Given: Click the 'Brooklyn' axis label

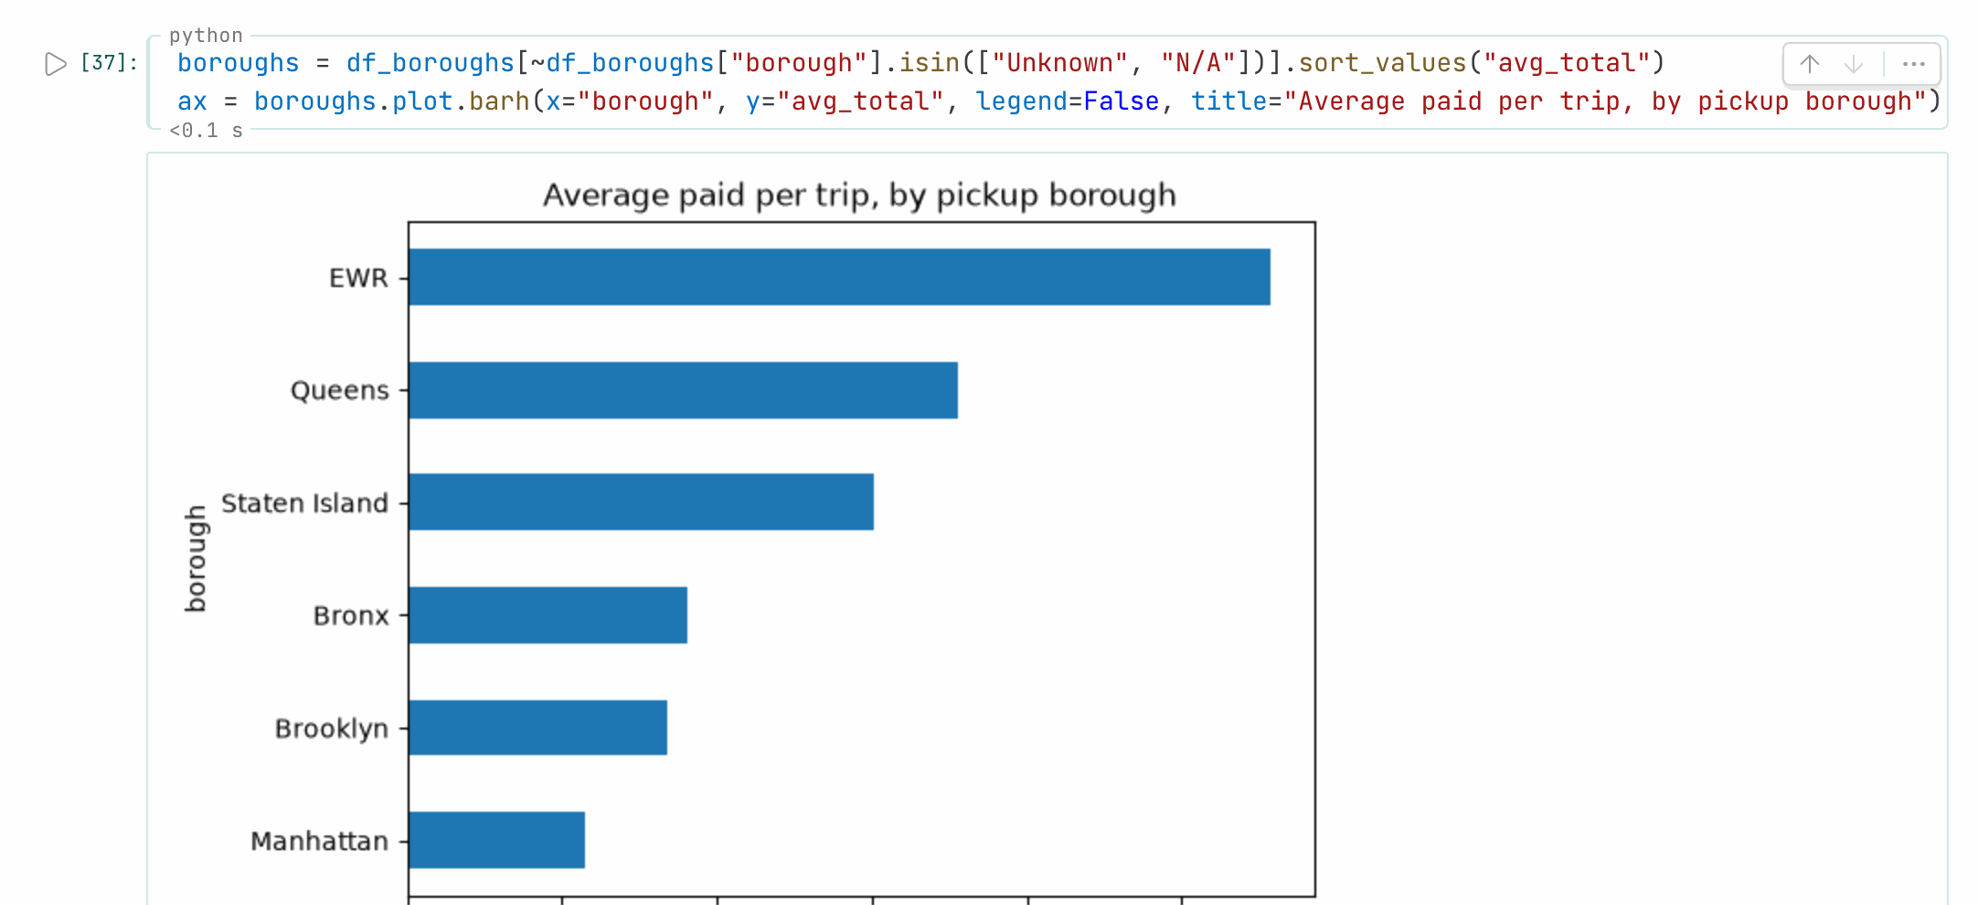Looking at the screenshot, I should pyautogui.click(x=332, y=729).
